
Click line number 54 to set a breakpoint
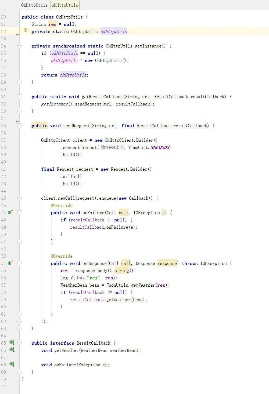4,263
